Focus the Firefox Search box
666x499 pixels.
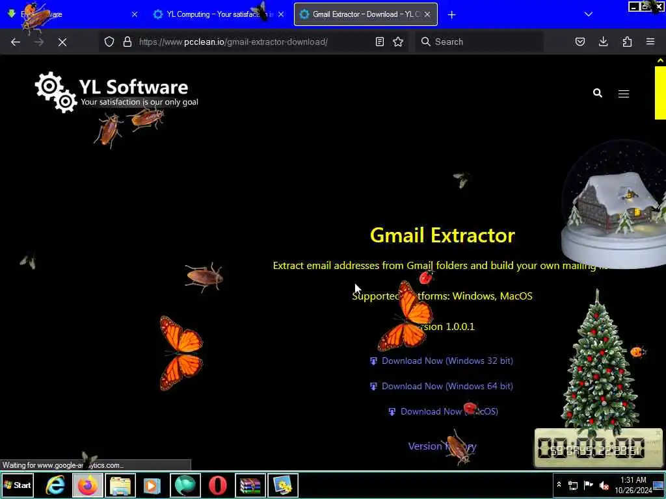(x=479, y=42)
